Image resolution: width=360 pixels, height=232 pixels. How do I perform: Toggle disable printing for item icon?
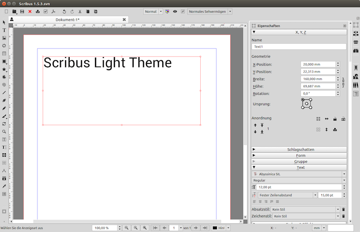(x=335, y=129)
